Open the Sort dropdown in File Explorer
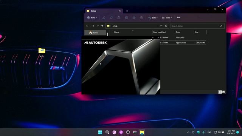The height and width of the screenshot is (136, 242). [x=153, y=18]
